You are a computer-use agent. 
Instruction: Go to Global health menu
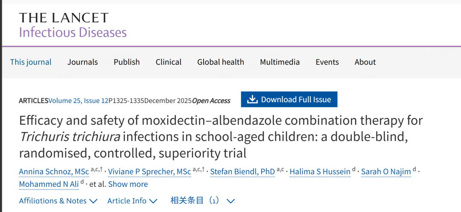point(220,62)
